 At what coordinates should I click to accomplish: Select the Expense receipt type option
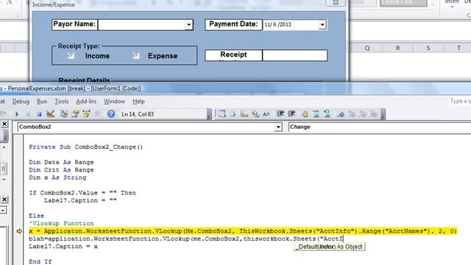point(136,56)
